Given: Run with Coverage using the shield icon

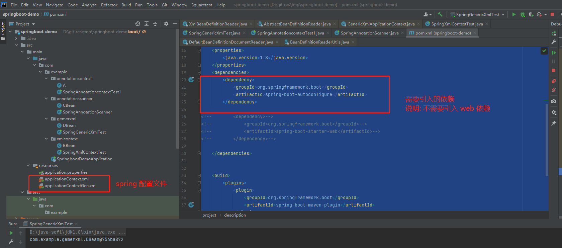Looking at the screenshot, I should (x=531, y=14).
